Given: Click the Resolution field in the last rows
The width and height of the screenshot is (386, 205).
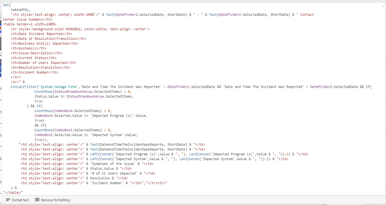Looking at the screenshot, I should (x=100, y=178).
